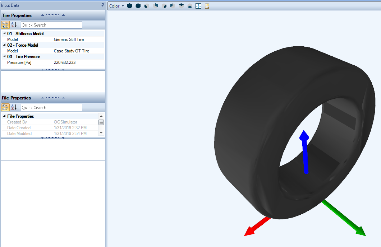The height and width of the screenshot is (247, 381).
Task: Click the File Properties panel header
Action: click(53, 98)
